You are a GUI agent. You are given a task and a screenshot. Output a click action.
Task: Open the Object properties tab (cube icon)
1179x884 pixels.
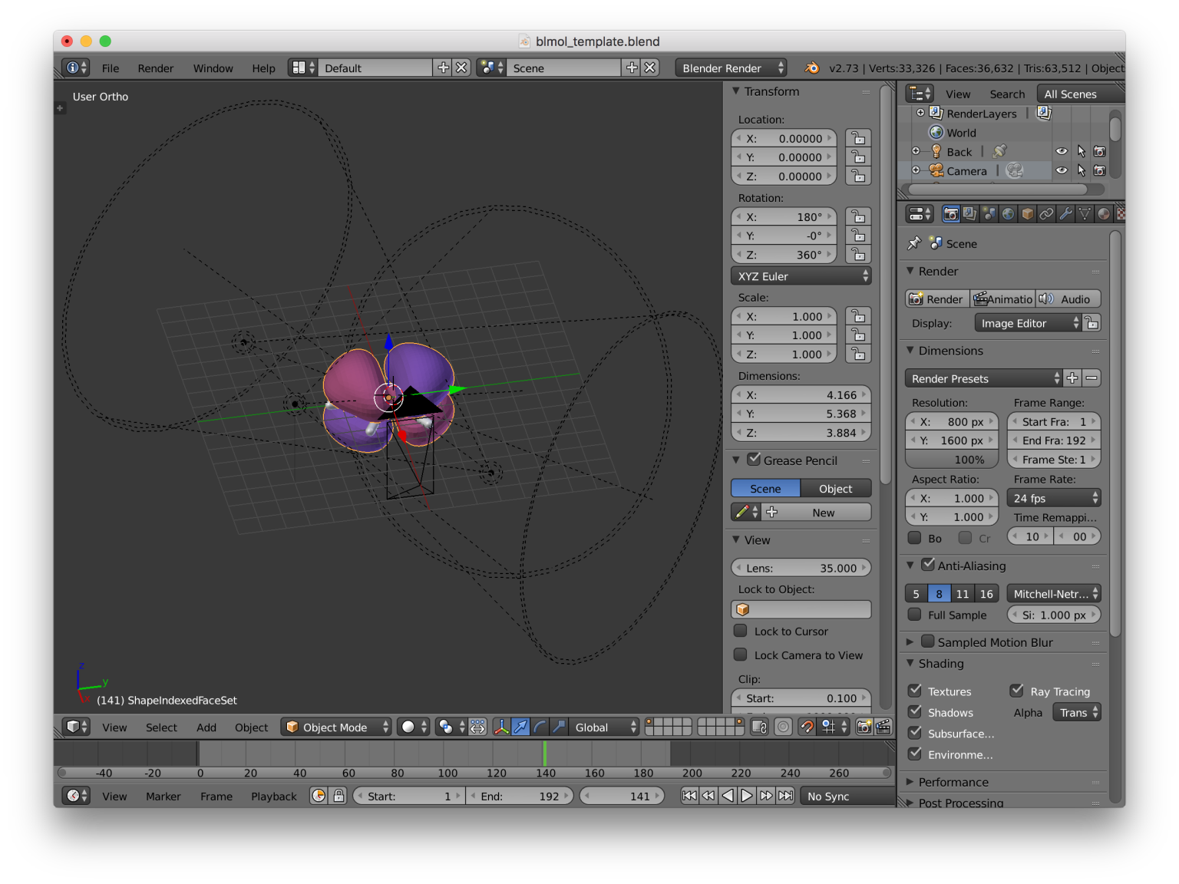coord(1027,213)
